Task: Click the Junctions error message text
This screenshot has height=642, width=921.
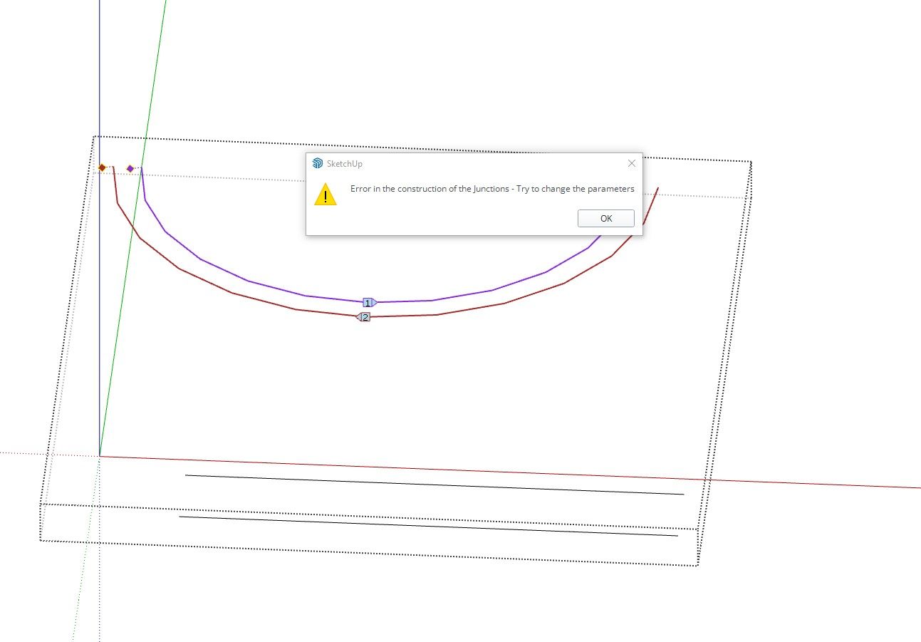Action: tap(491, 189)
